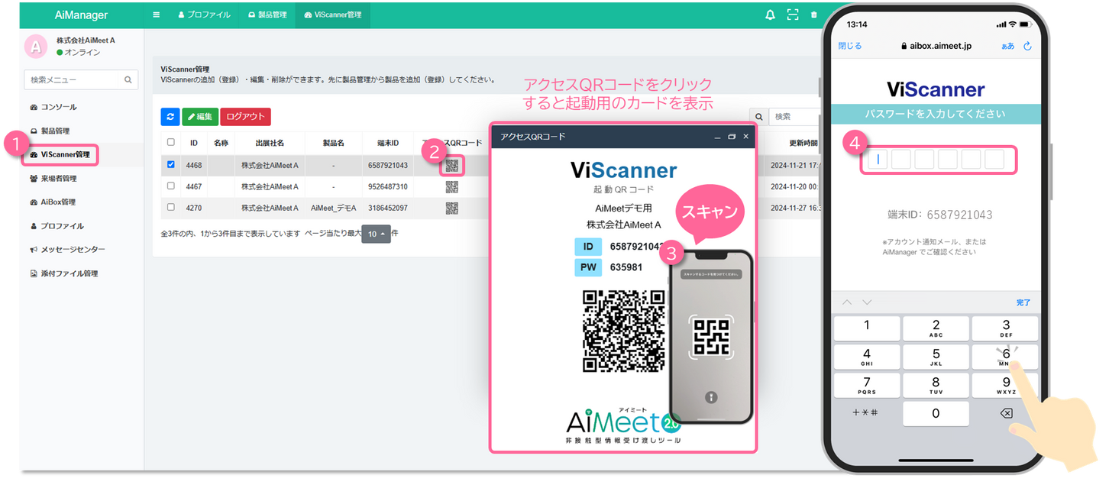Tap key 5 on phone keypad
Viewport: 1109px width, 488px height.
point(936,357)
